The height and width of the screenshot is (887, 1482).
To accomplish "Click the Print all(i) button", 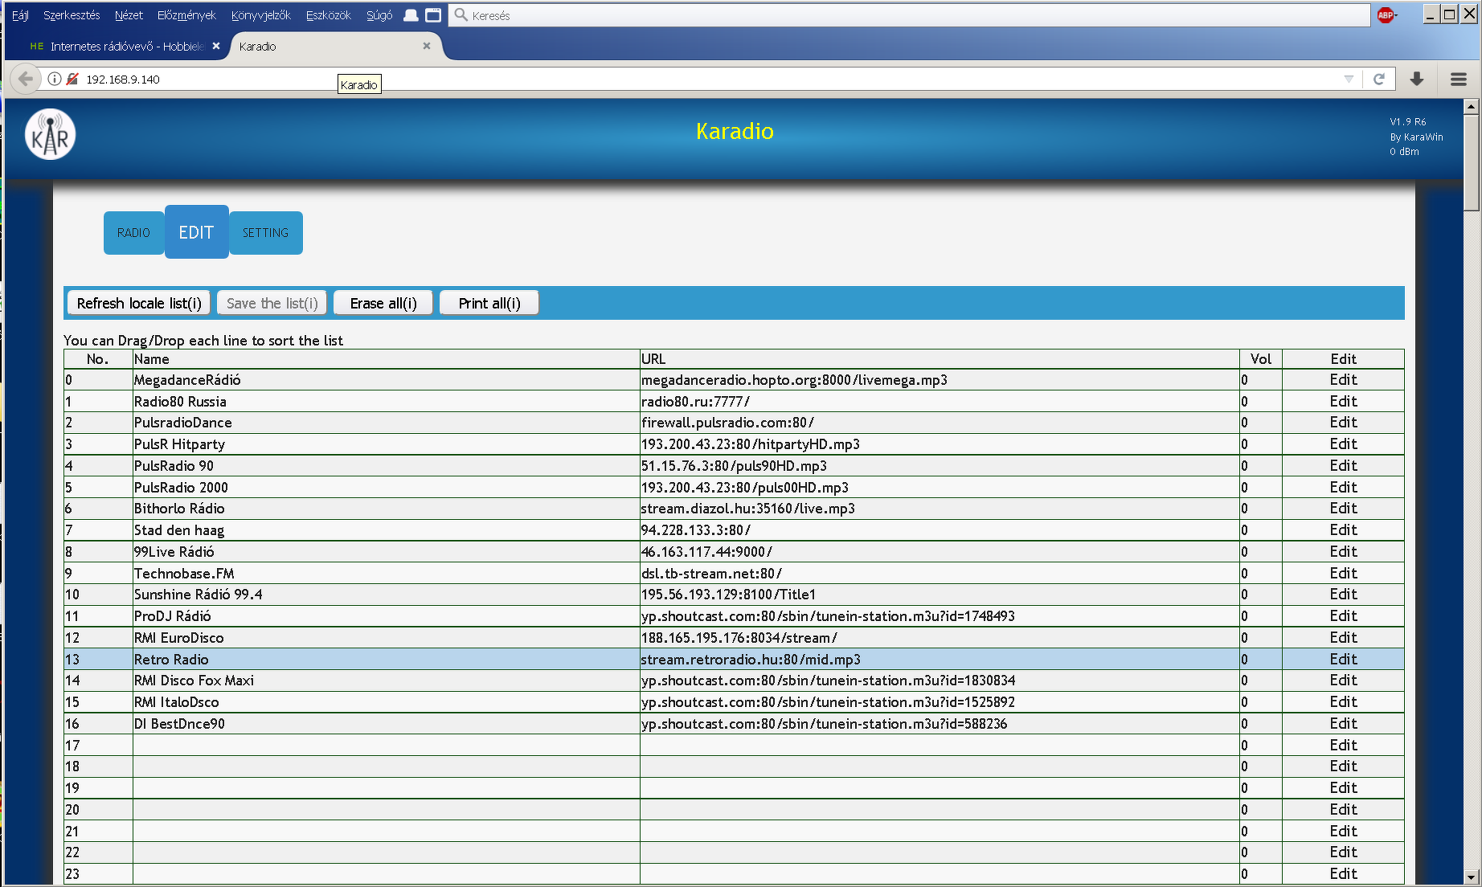I will coord(489,303).
